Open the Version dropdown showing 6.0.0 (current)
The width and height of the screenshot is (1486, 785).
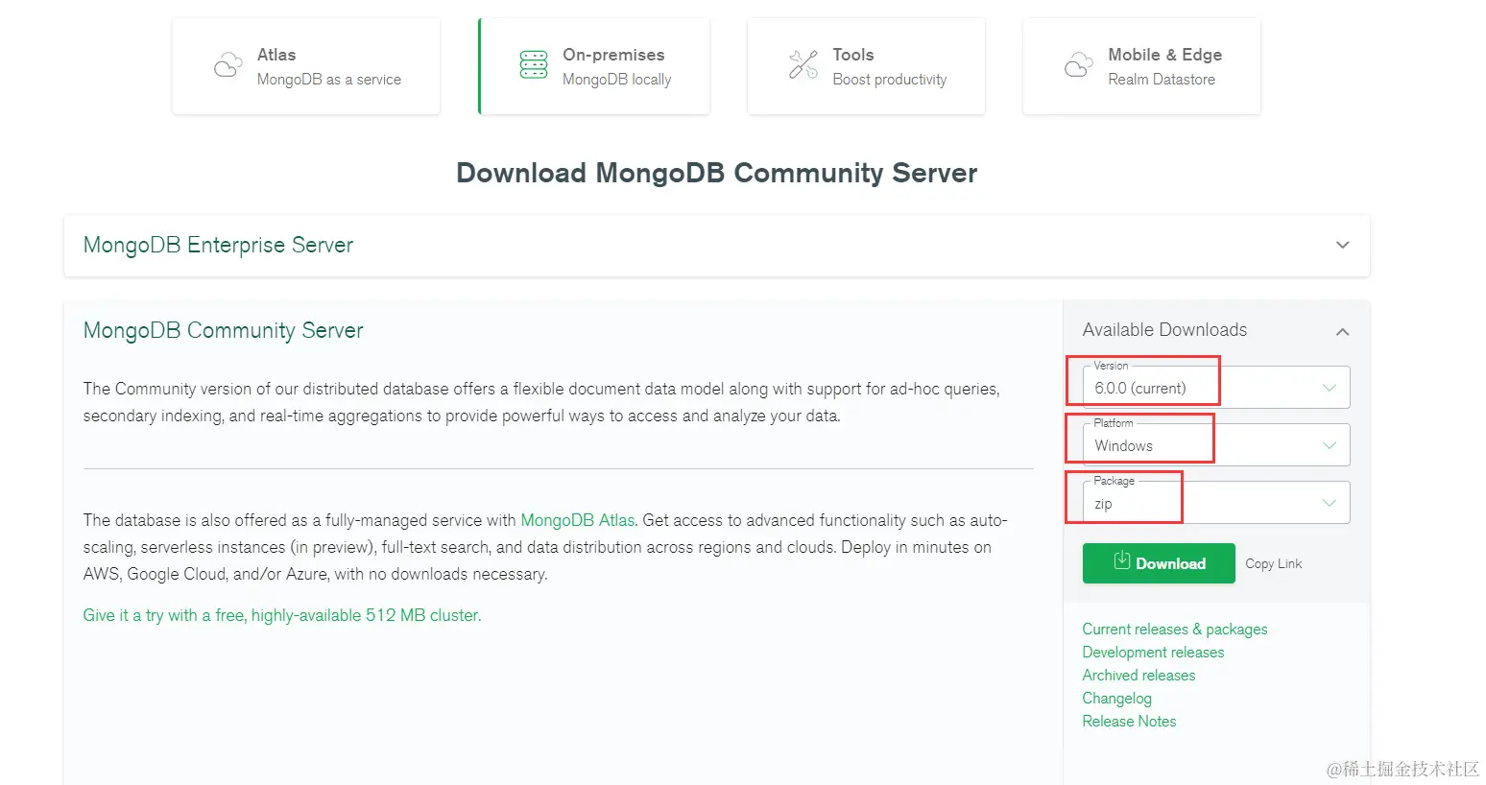[x=1216, y=388]
